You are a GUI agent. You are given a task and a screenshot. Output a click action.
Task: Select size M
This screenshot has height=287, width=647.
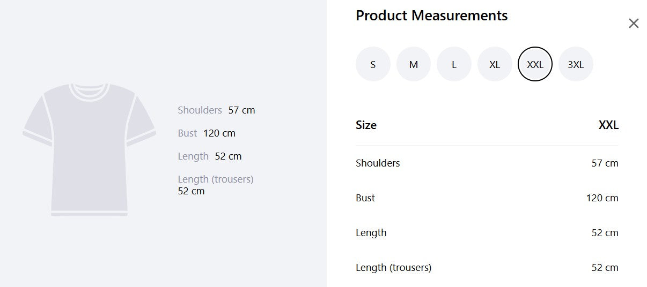point(414,64)
